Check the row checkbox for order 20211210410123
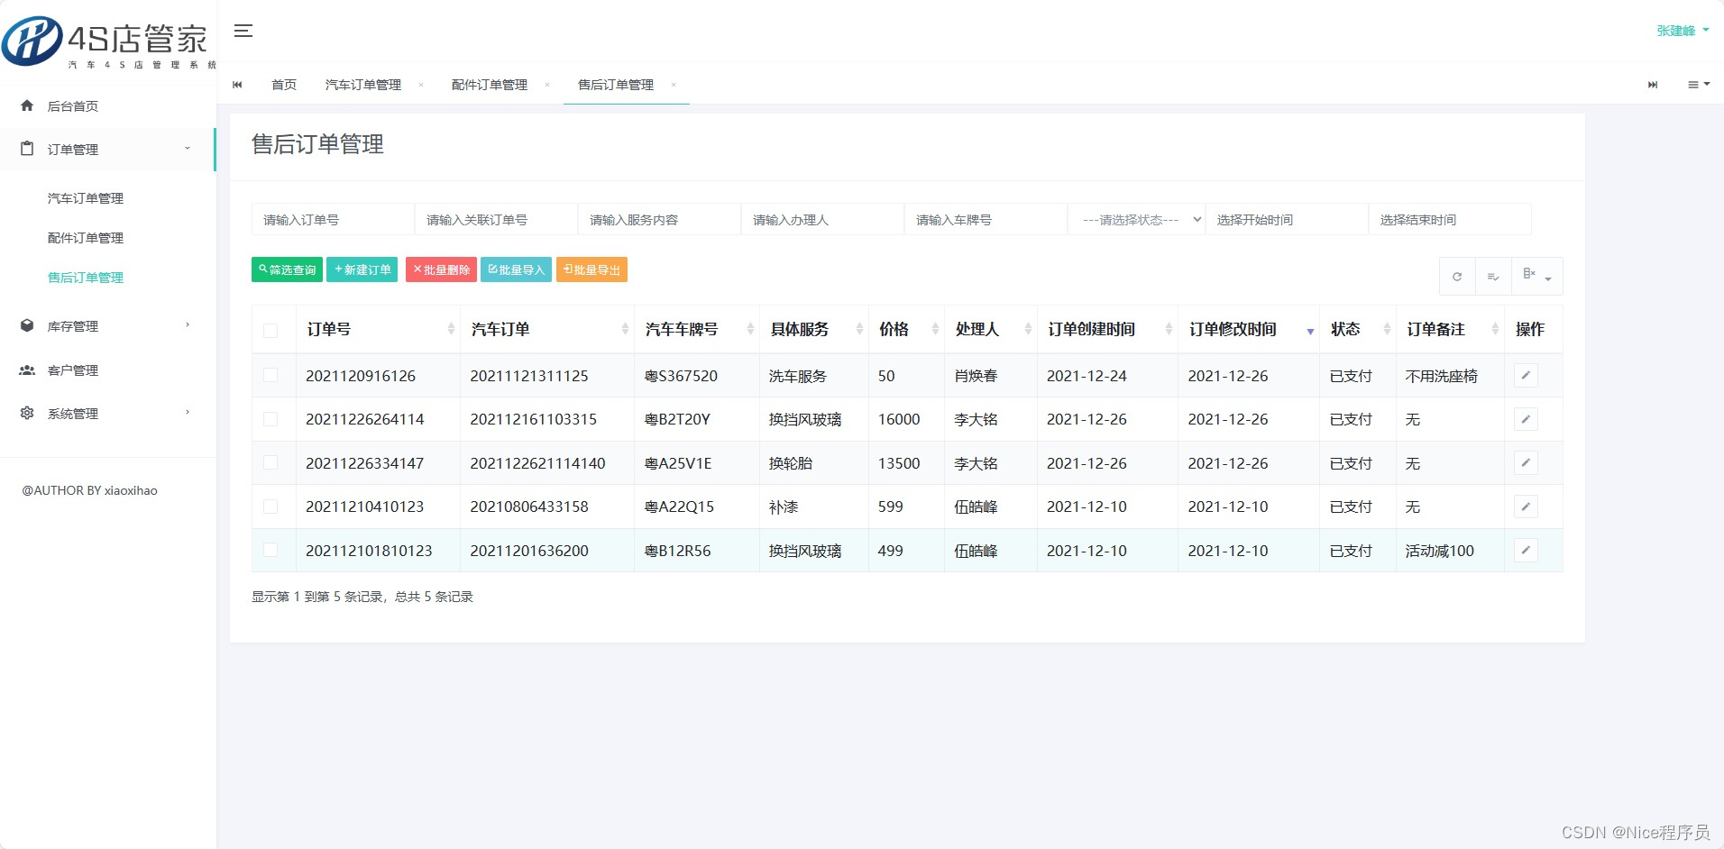This screenshot has width=1724, height=849. pyautogui.click(x=271, y=507)
